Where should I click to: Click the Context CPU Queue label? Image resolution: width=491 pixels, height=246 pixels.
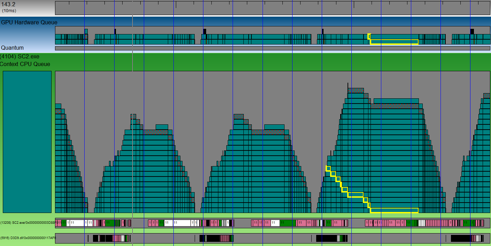click(x=25, y=64)
